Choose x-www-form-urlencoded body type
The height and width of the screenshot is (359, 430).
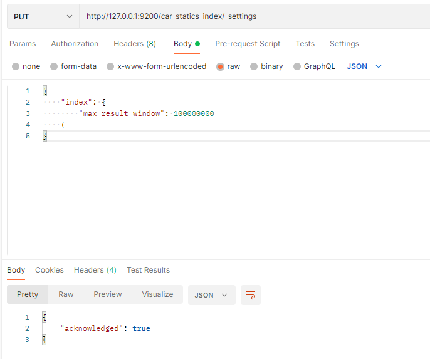110,66
